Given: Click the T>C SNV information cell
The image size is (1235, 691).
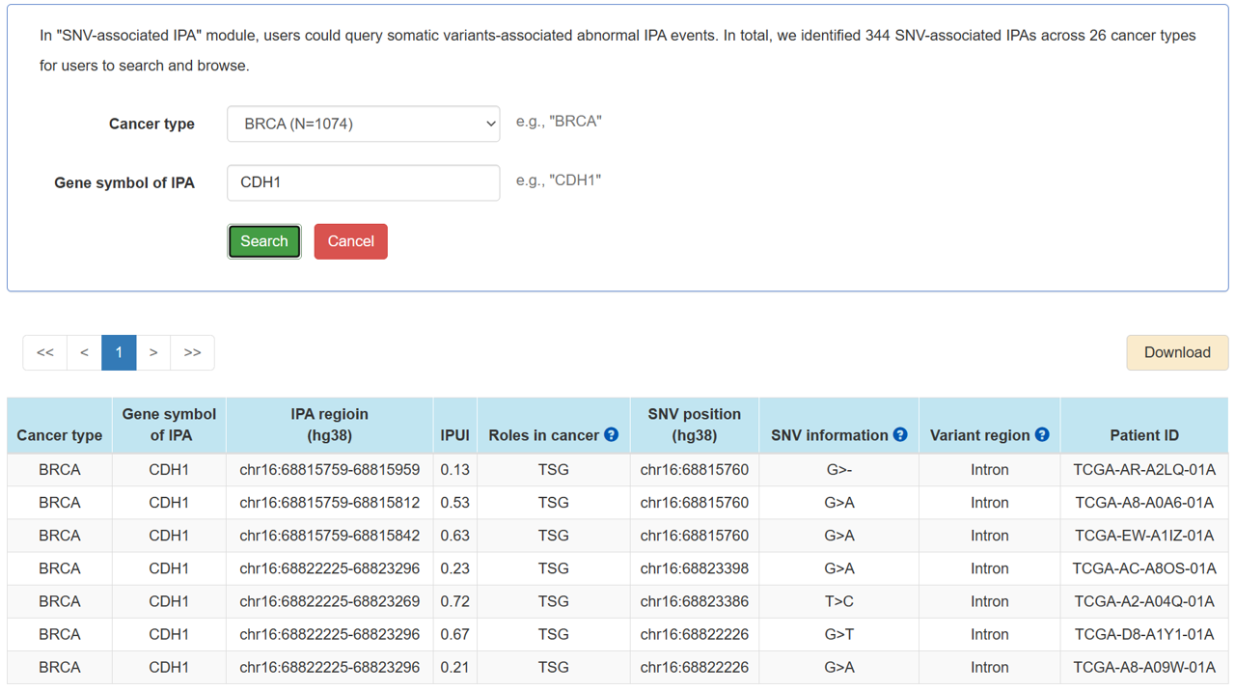Looking at the screenshot, I should [x=838, y=601].
